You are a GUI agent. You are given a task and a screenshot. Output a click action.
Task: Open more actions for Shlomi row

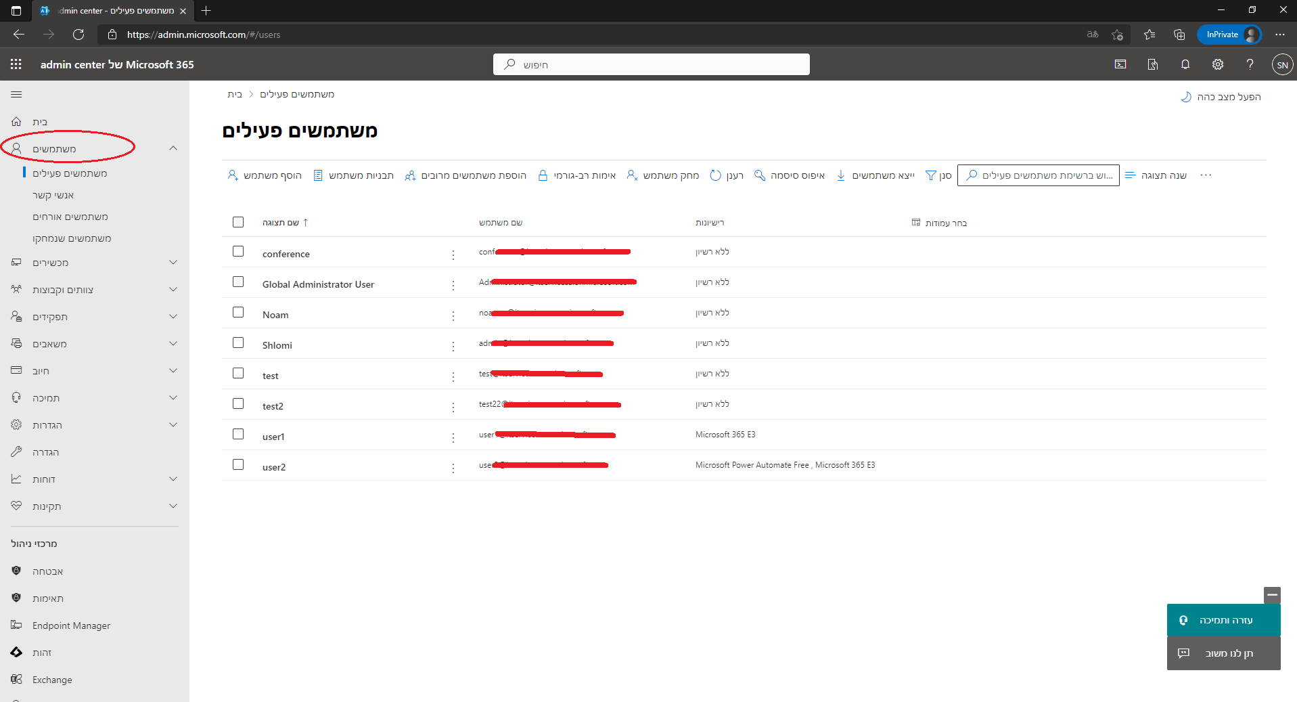(453, 346)
